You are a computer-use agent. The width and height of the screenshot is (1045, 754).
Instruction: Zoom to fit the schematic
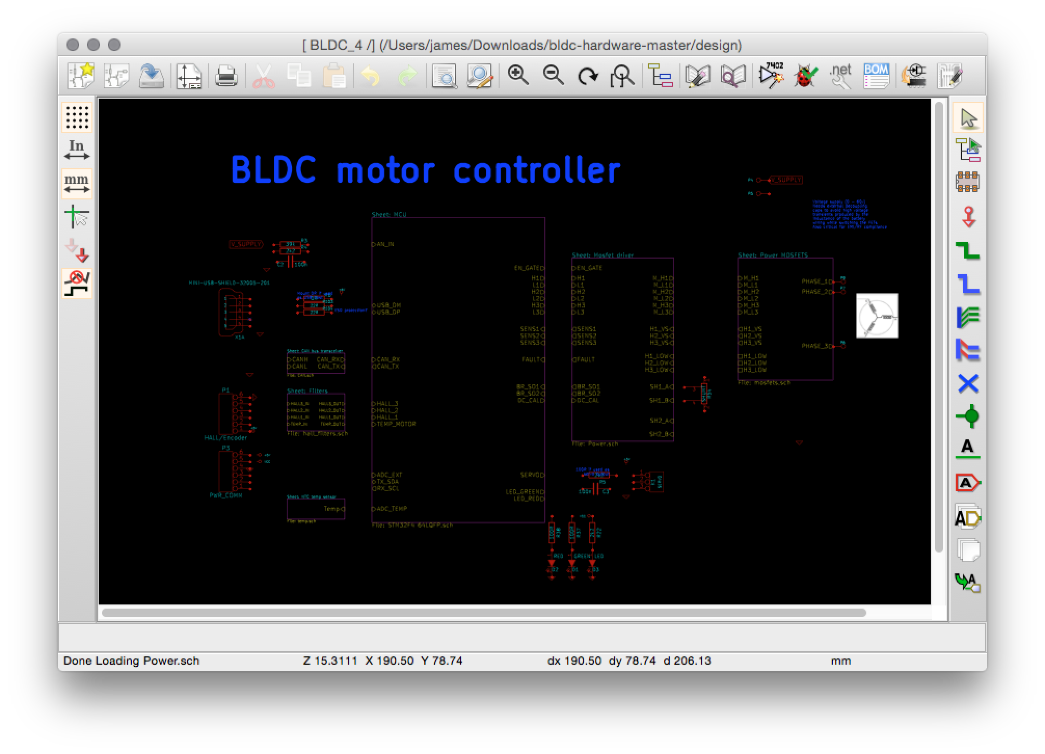tap(623, 76)
